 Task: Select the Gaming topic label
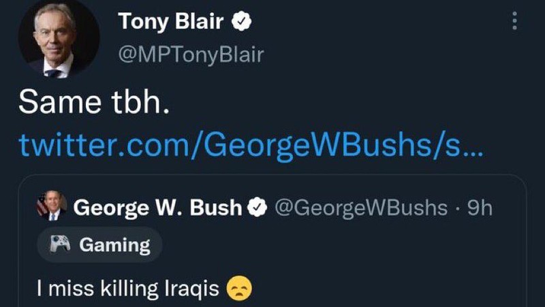tap(114, 245)
